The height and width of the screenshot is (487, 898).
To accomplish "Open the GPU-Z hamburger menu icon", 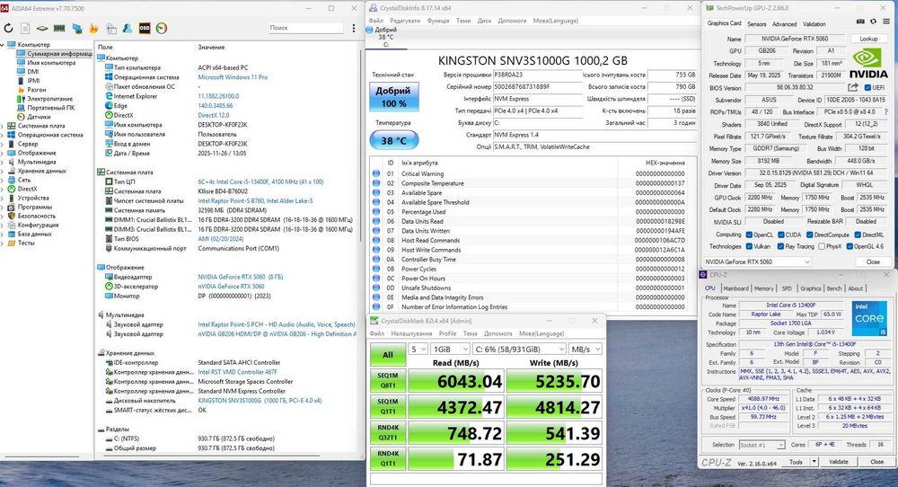I will (x=886, y=22).
